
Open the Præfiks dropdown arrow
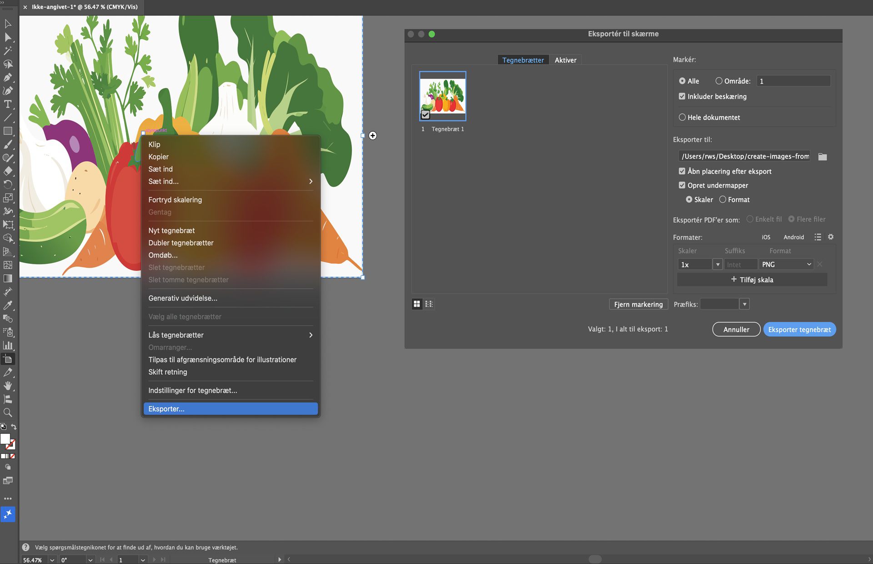point(744,304)
